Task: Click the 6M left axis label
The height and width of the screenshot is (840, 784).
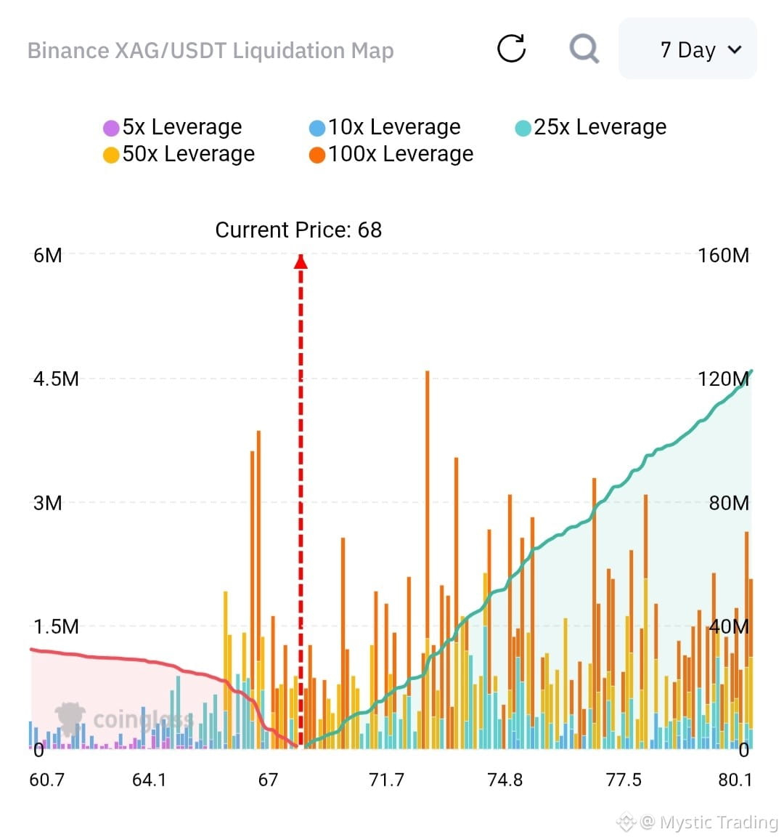Action: pos(48,256)
